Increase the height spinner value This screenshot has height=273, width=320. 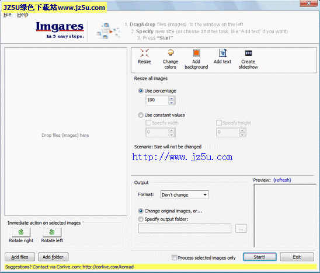242,130
